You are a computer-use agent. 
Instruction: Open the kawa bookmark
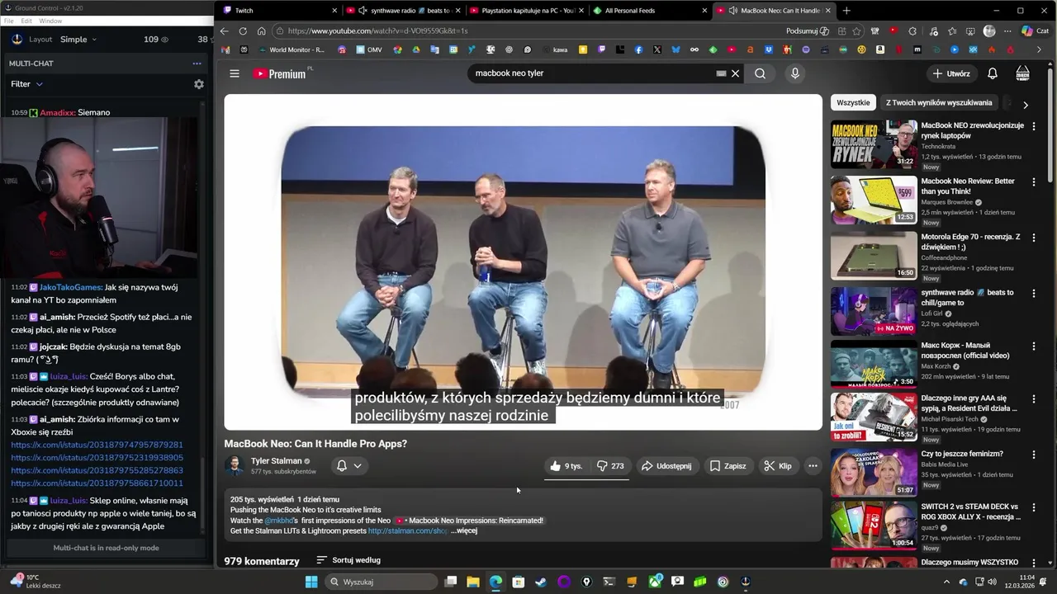tap(554, 49)
